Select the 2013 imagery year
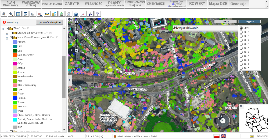Screen dimensions: 269x139 tap(241, 56)
